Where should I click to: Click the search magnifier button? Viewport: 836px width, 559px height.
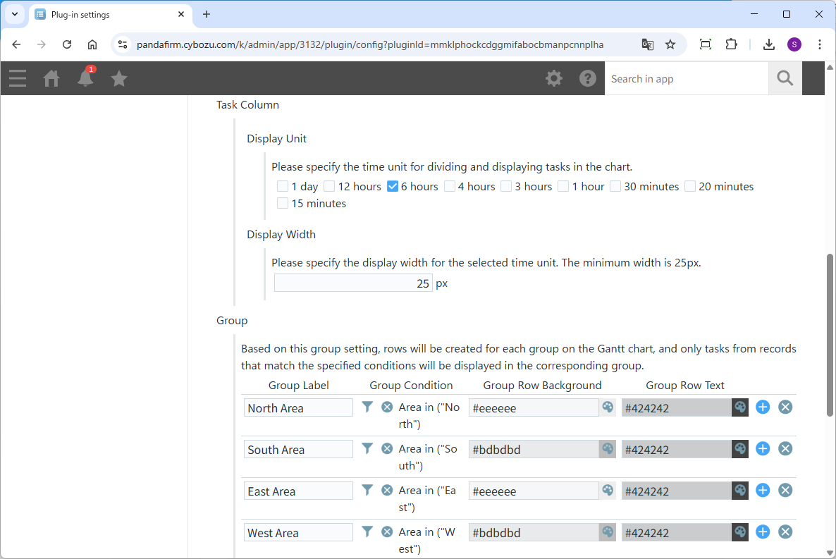785,78
